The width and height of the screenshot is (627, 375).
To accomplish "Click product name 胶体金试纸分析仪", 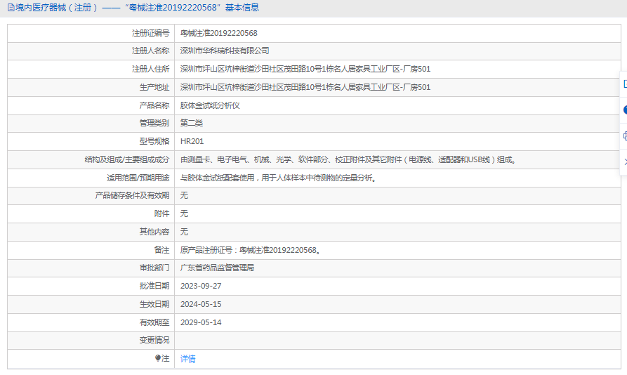I will pos(210,105).
